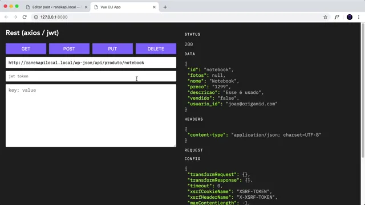Screen dimensions: 365x205
Task: Click the macOS minimize window button
Action: [x=11, y=6]
